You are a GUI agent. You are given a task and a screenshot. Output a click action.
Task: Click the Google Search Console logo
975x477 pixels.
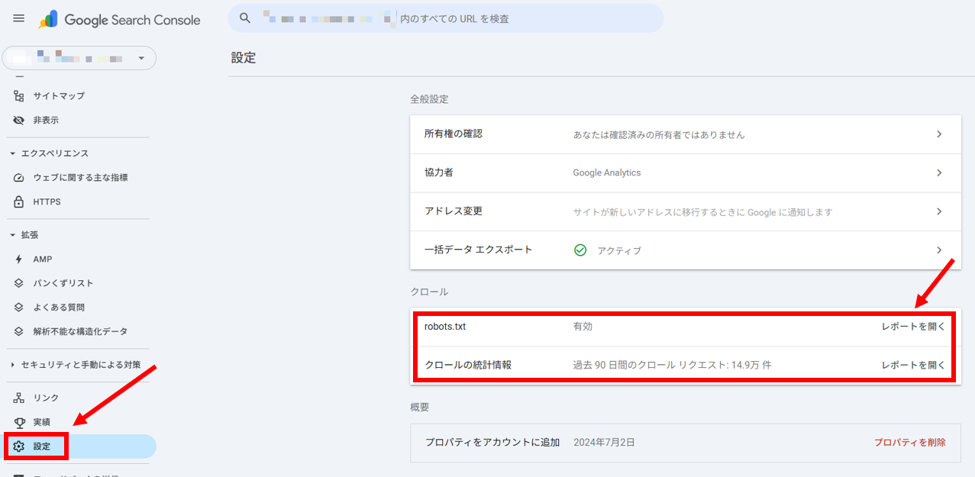coord(120,20)
